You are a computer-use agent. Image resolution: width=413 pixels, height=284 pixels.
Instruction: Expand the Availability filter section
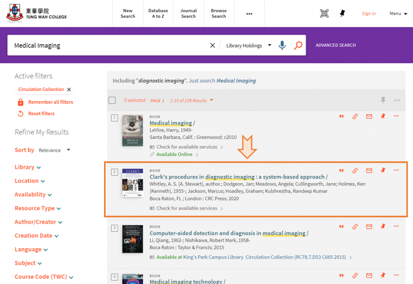tap(33, 195)
